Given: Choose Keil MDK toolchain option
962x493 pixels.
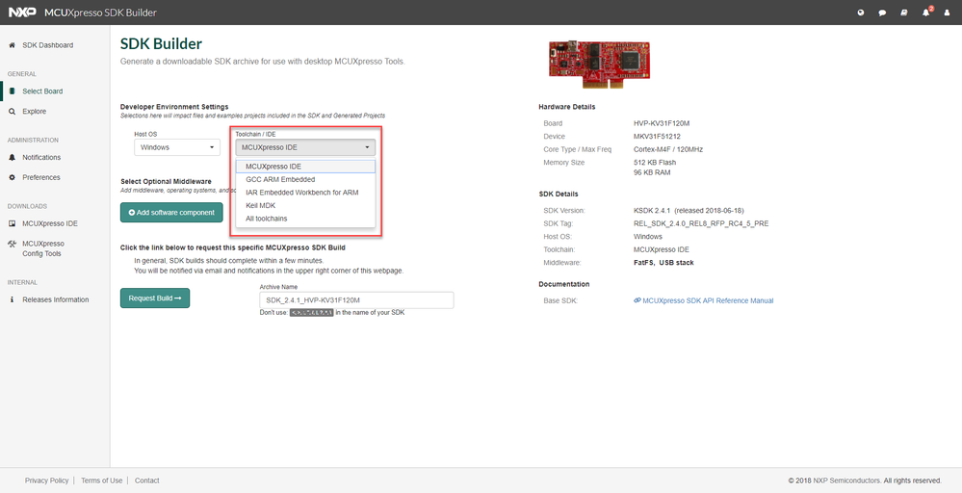Looking at the screenshot, I should [x=305, y=205].
